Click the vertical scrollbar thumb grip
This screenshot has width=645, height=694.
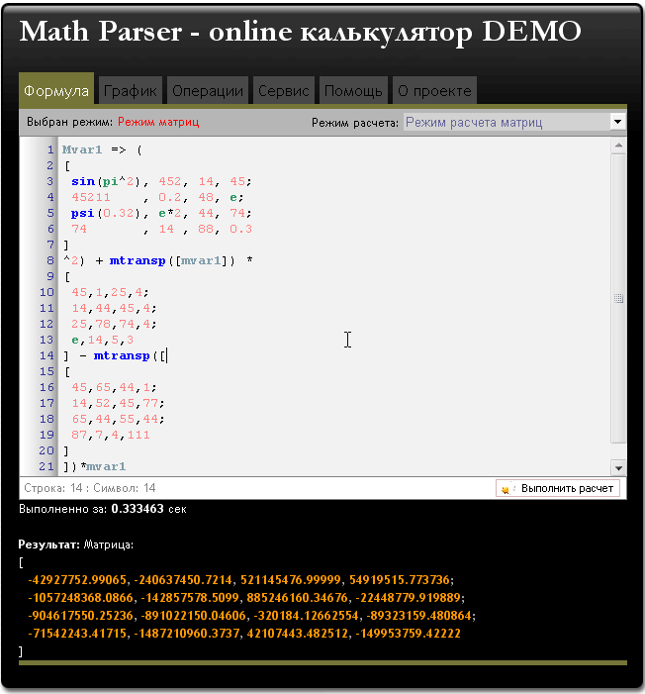(618, 298)
